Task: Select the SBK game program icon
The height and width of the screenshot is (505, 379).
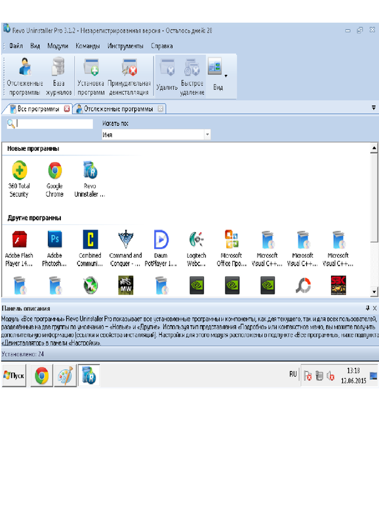Action: click(x=338, y=285)
